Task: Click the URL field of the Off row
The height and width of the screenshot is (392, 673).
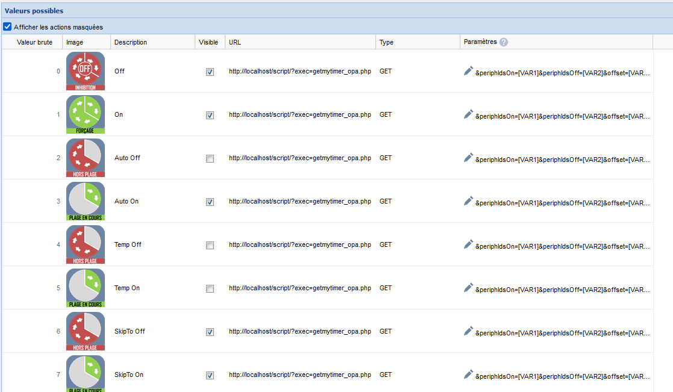Action: [x=299, y=71]
